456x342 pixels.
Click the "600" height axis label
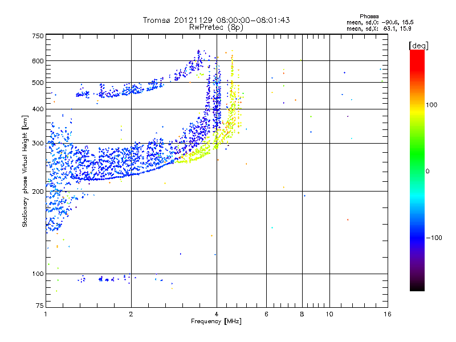38,61
